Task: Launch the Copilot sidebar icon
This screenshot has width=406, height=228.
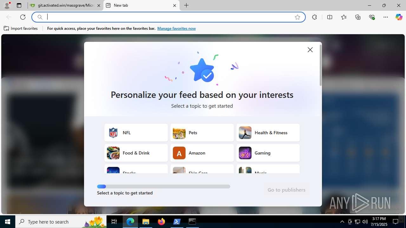Action: (399, 17)
